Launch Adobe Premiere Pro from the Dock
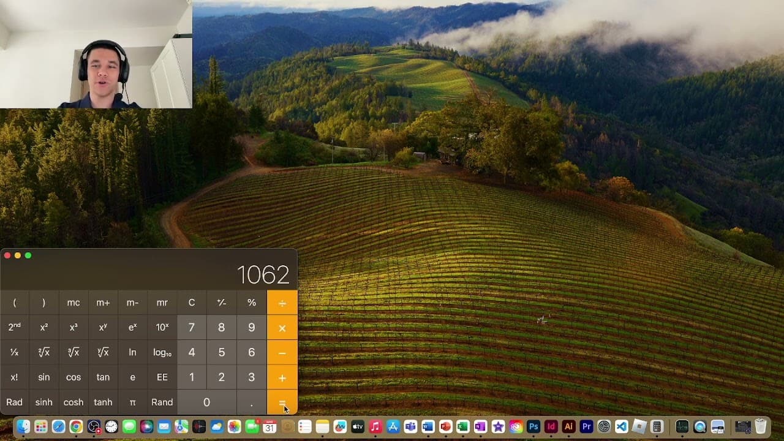Screen dimensions: 784x441 coord(586,427)
